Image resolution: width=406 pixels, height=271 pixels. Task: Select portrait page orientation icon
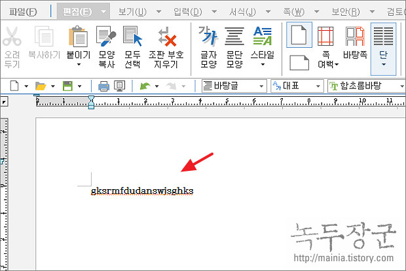point(299,35)
